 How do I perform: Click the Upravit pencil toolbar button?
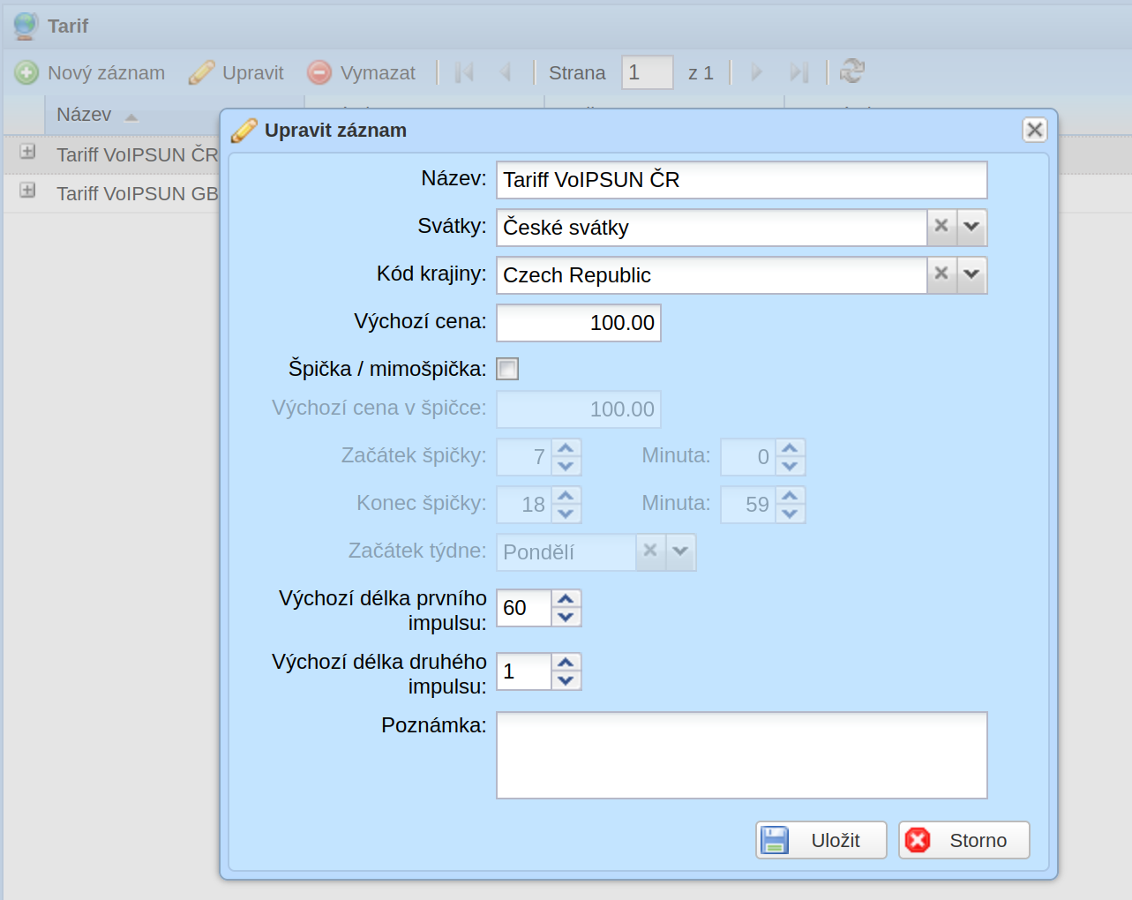236,72
